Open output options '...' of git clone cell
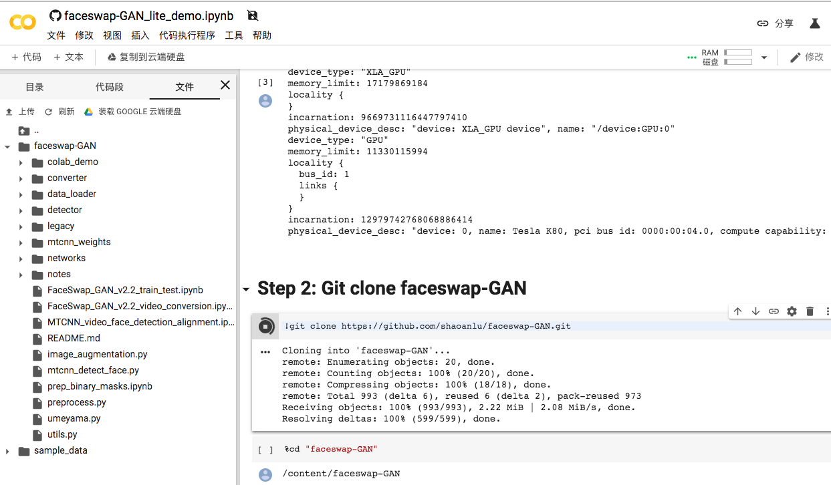Viewport: 831px width, 485px height. [265, 351]
